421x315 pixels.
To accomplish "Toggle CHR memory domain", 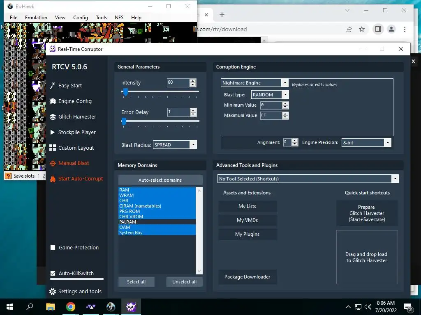I will pyautogui.click(x=157, y=200).
